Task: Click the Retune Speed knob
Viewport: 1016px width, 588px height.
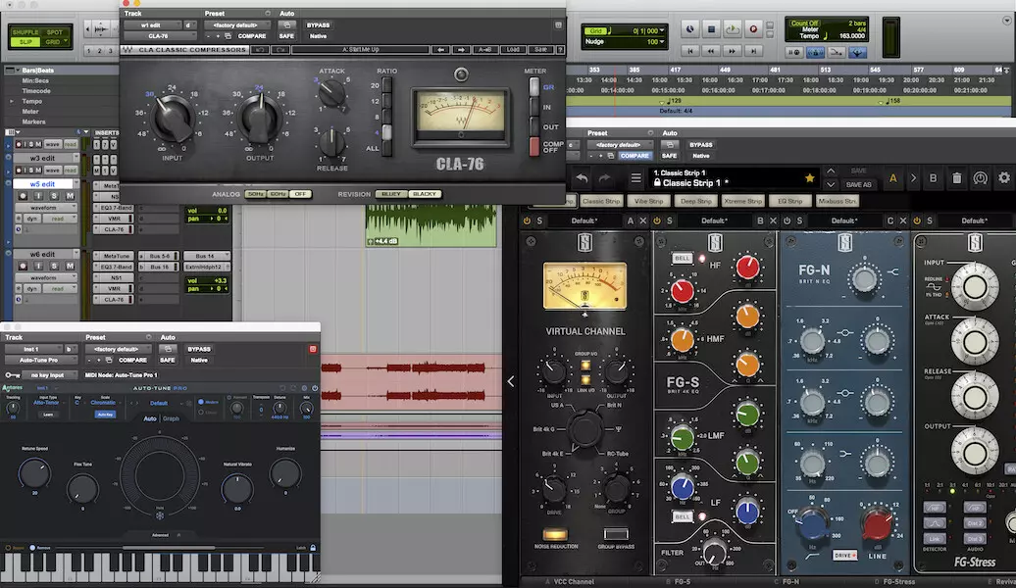Action: tap(34, 474)
